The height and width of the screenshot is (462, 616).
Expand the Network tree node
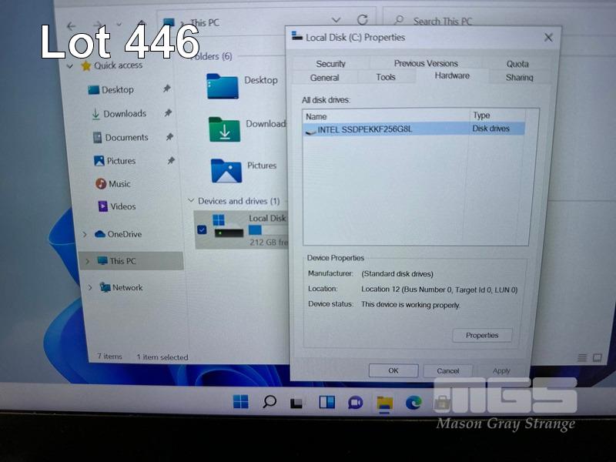89,287
